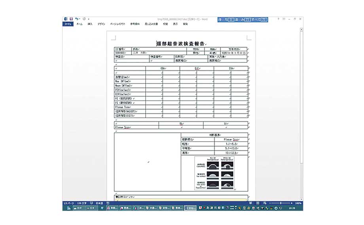Expand the Customize Quick Access Toolbar arrow

(x=88, y=19)
